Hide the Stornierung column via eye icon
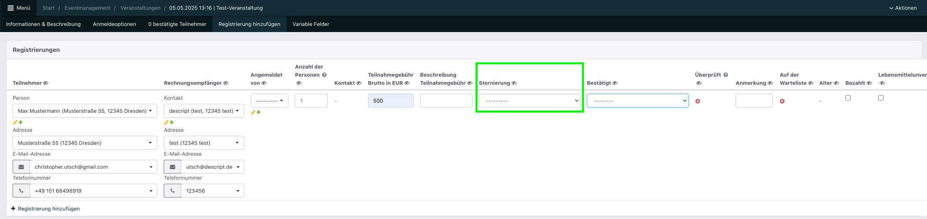The image size is (927, 219). 514,83
